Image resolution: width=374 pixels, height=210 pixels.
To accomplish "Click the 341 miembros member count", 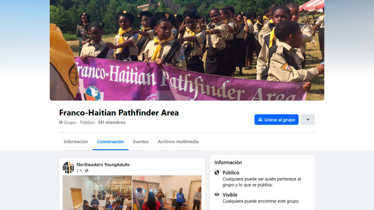I will [111, 122].
